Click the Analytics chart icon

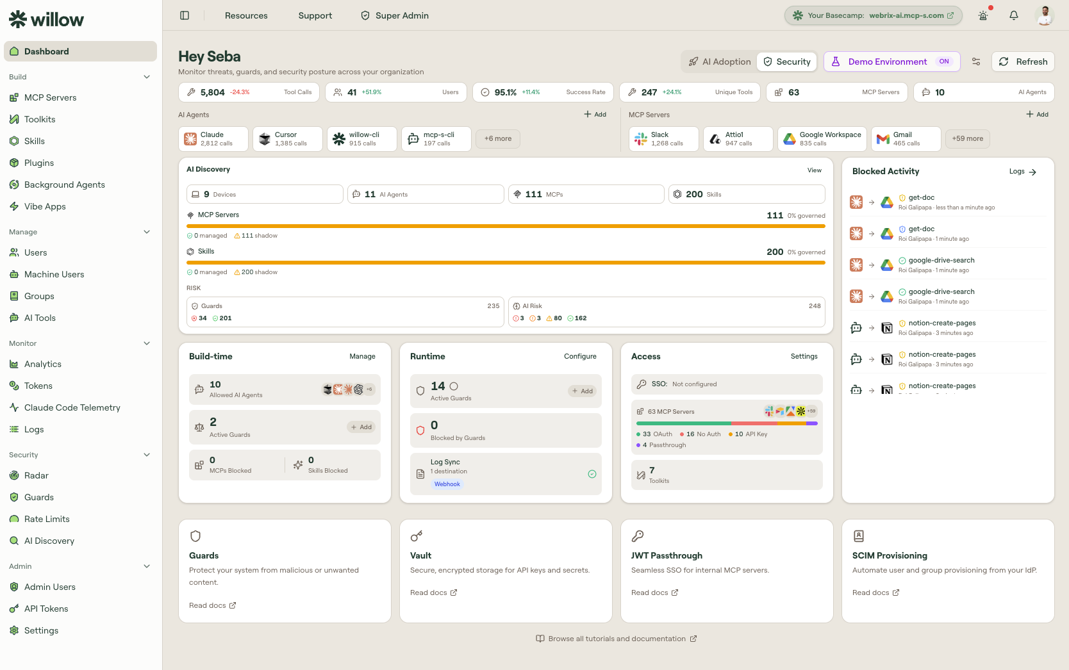pos(14,364)
